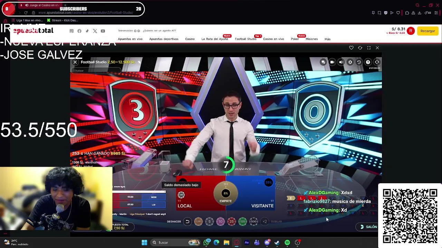Open File Explorer from the taskbar
The width and height of the screenshot is (442, 248).
227,242
